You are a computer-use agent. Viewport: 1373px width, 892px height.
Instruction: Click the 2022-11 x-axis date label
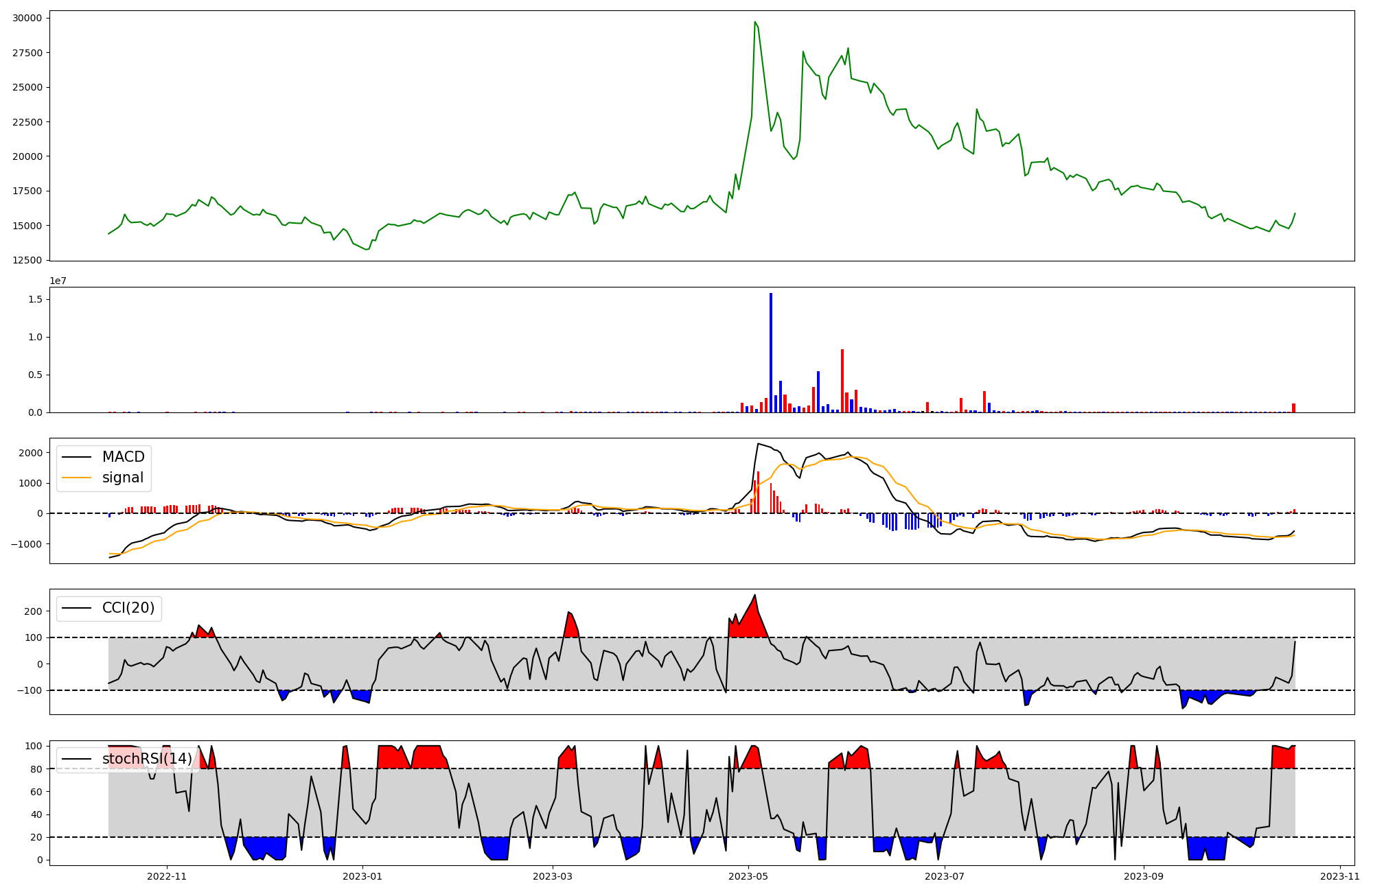point(167,876)
